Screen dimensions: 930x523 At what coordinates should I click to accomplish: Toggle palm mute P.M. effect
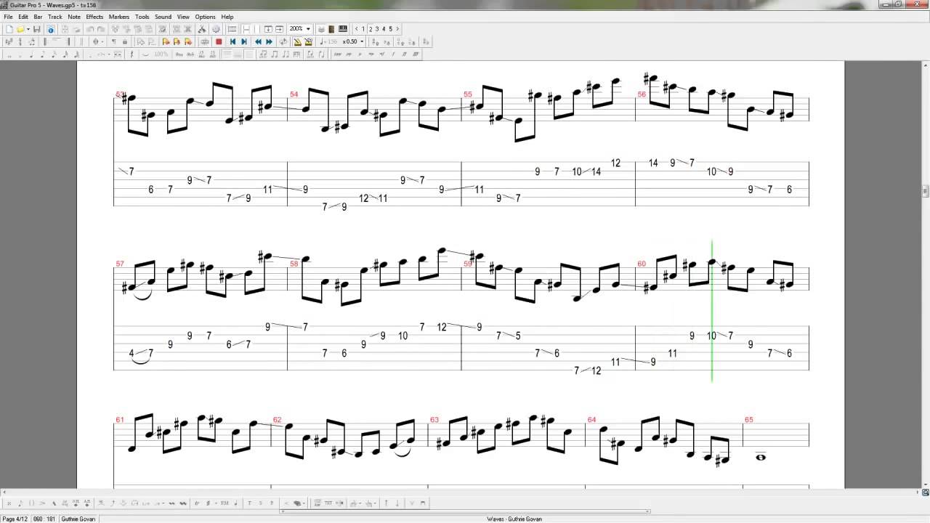point(224,503)
